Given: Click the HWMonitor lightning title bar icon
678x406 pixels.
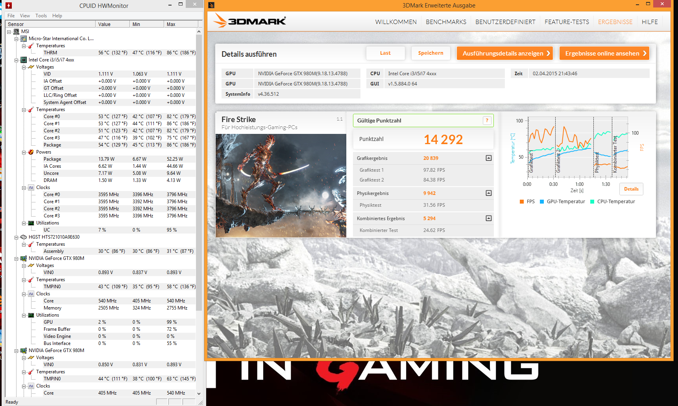Looking at the screenshot, I should pyautogui.click(x=8, y=6).
